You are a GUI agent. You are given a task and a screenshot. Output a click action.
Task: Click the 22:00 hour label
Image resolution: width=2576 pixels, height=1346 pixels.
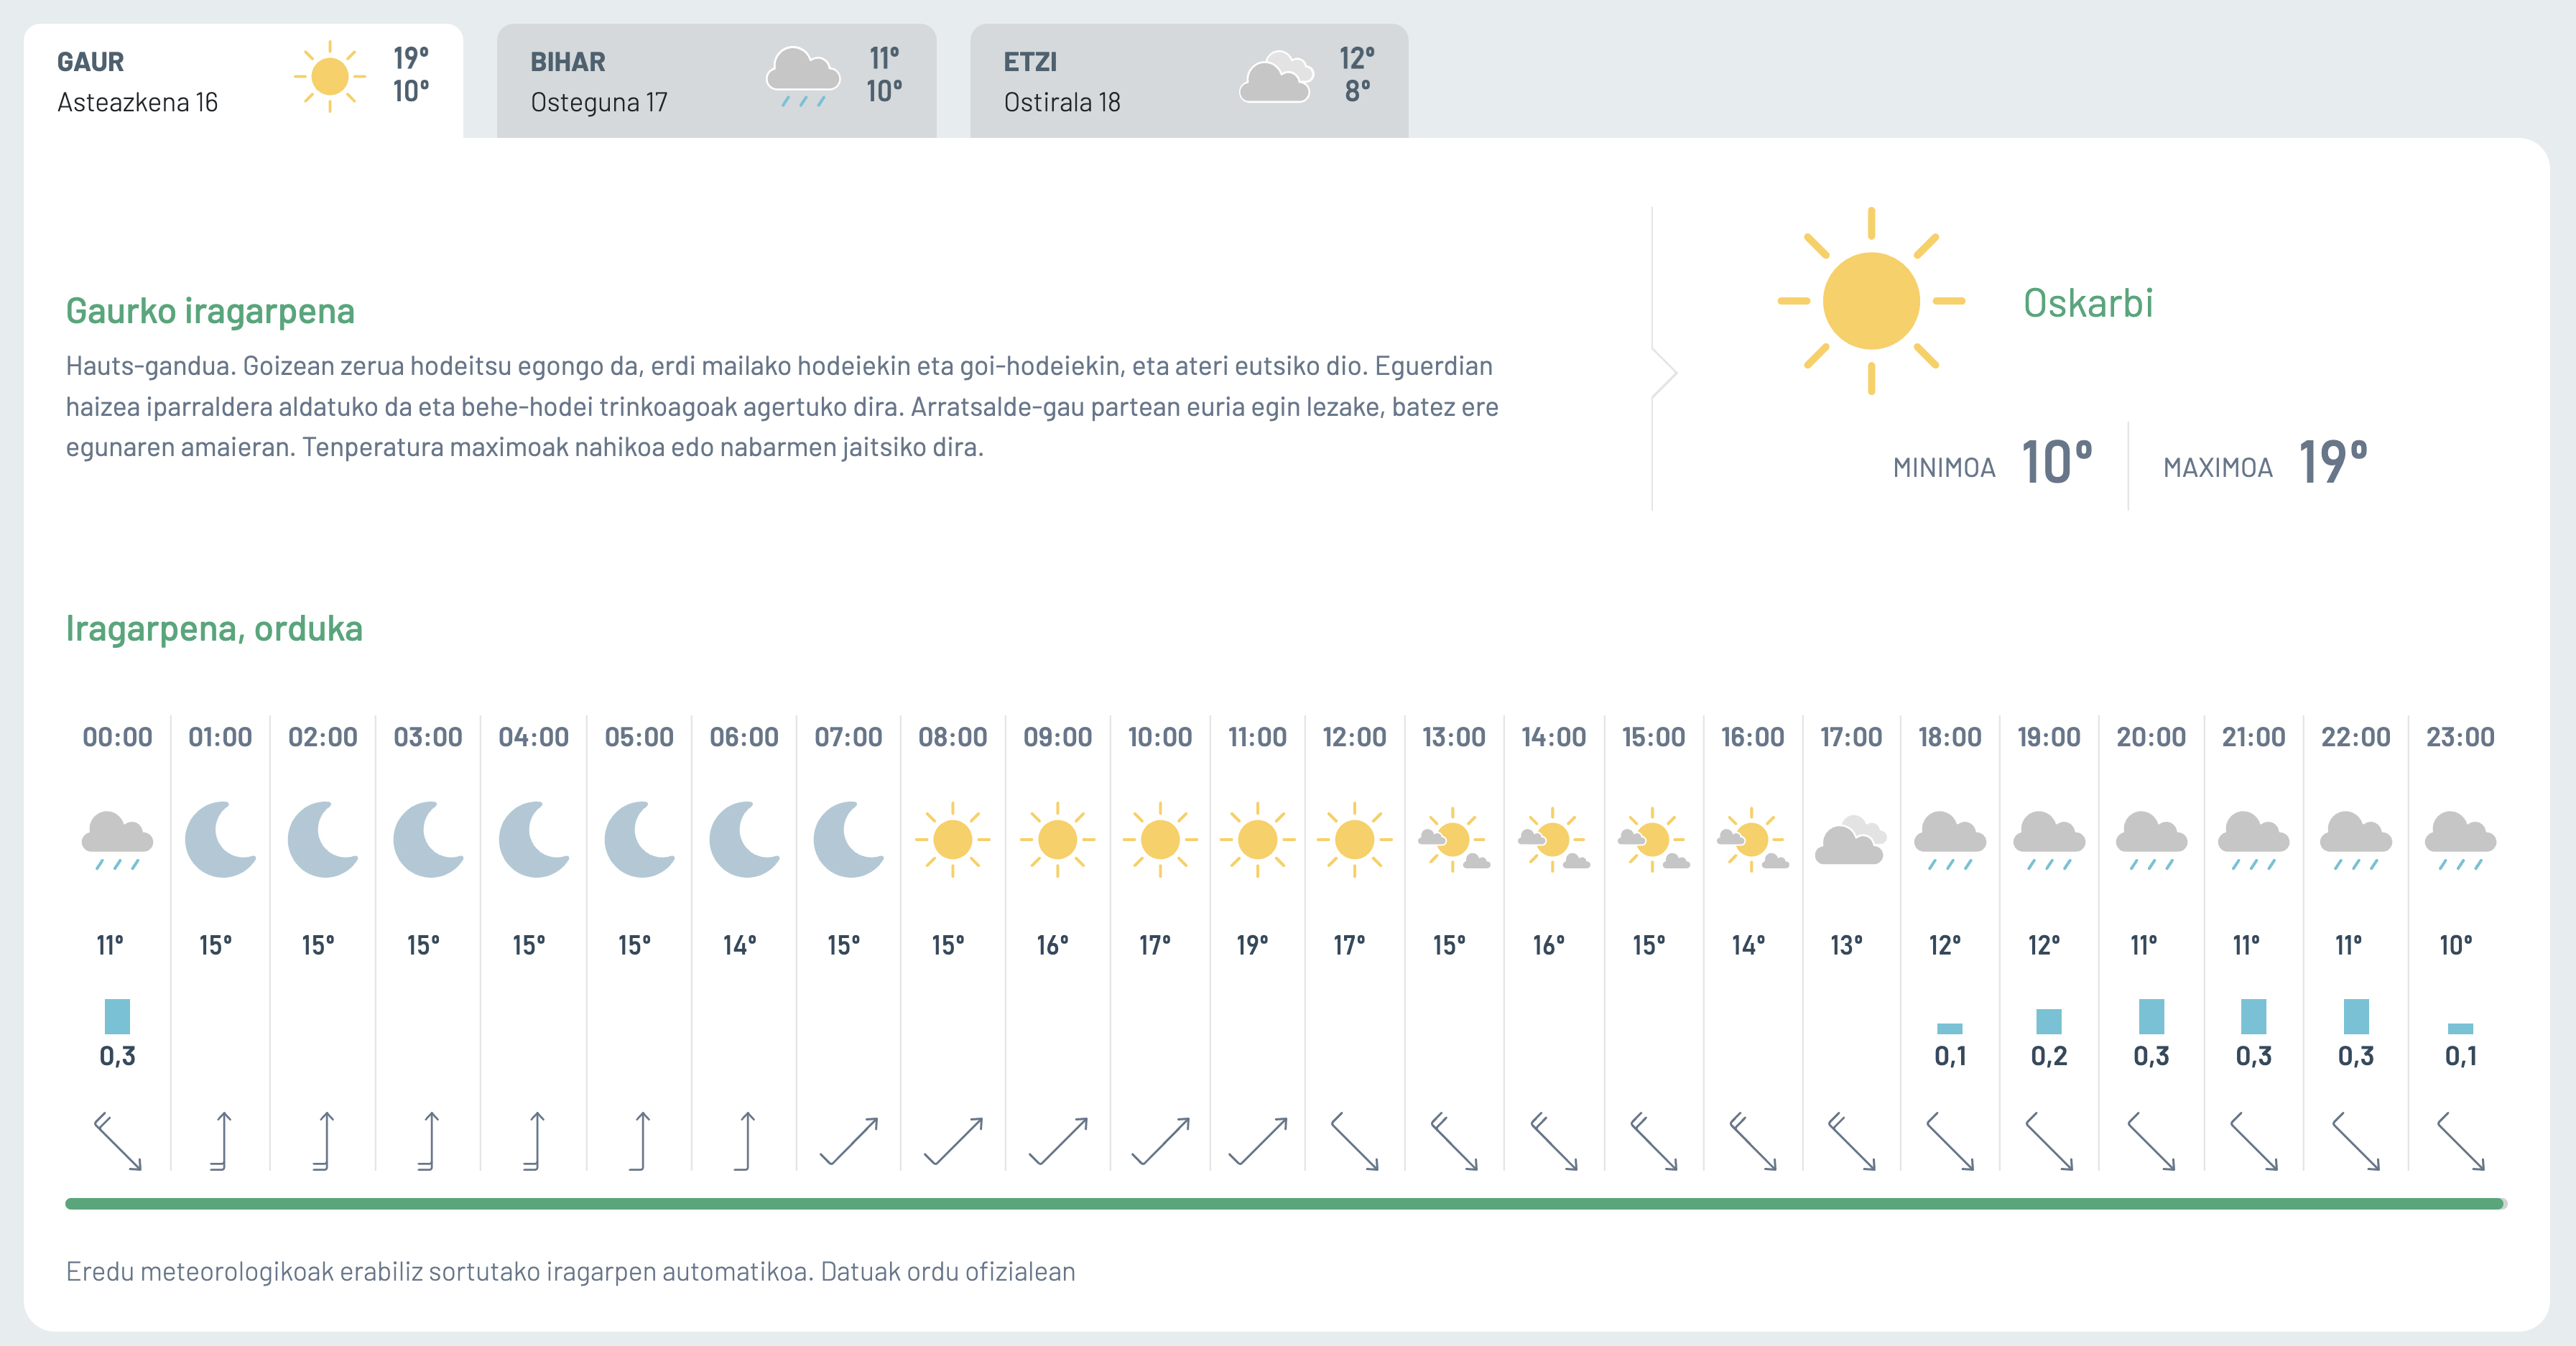[x=2356, y=737]
